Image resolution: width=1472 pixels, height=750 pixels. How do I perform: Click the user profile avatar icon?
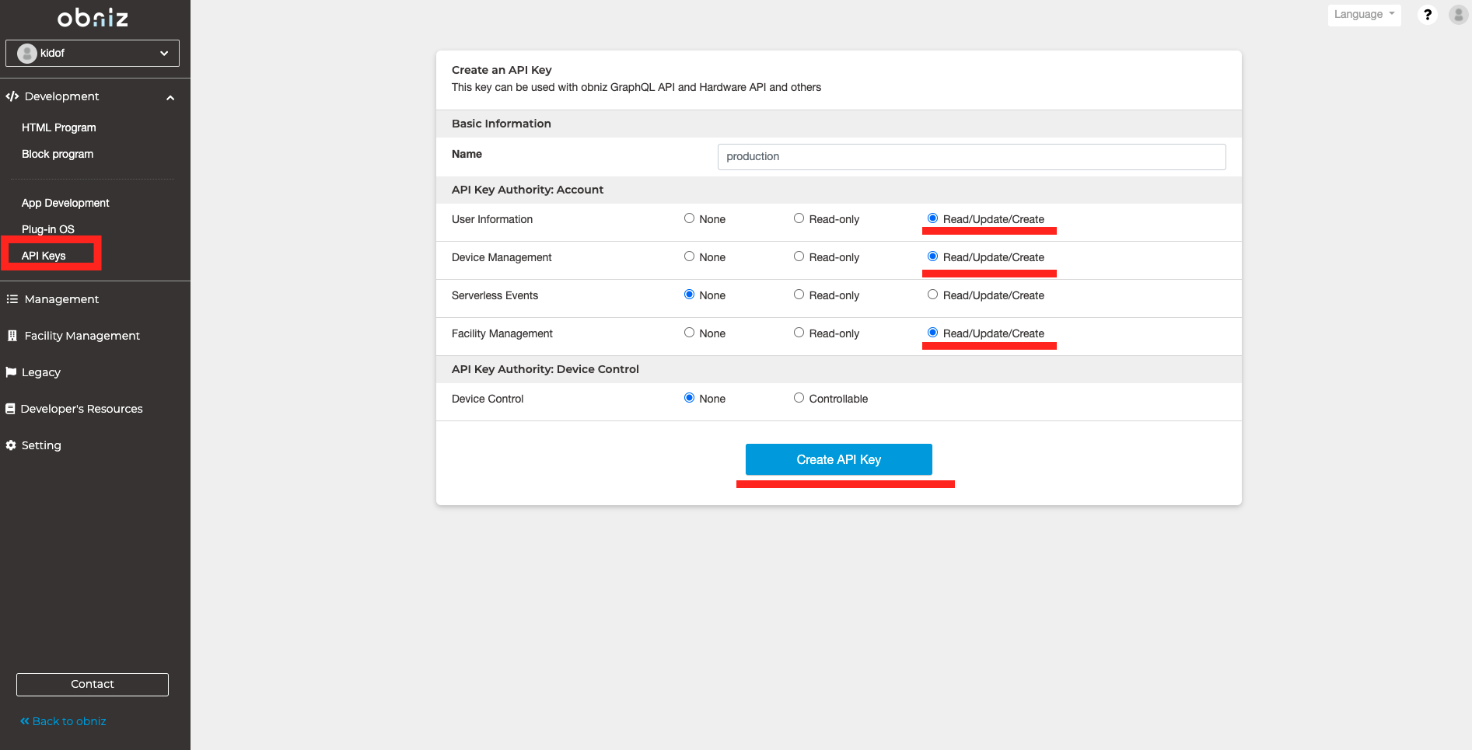[1458, 15]
